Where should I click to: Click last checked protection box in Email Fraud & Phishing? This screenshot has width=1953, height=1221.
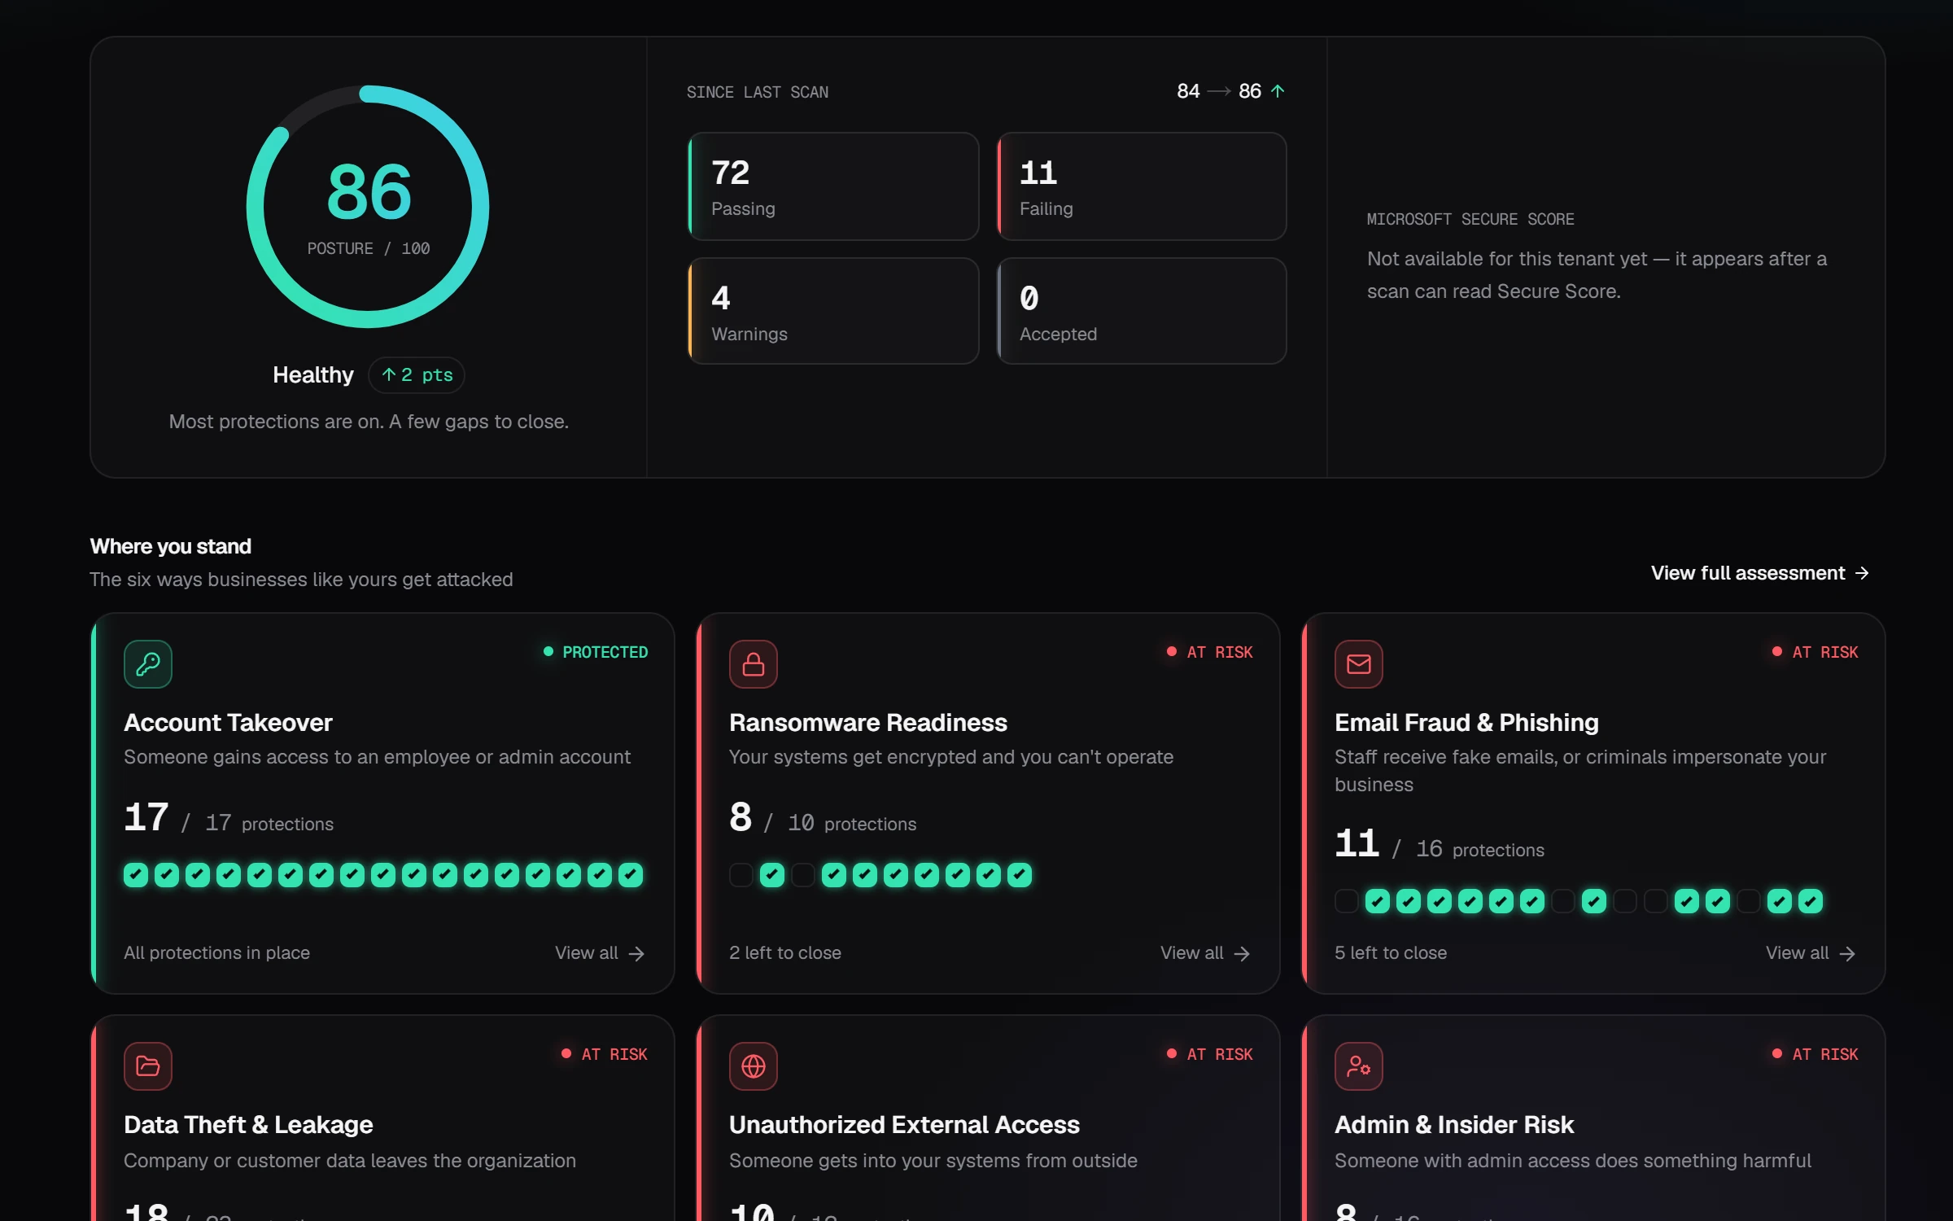coord(1811,901)
